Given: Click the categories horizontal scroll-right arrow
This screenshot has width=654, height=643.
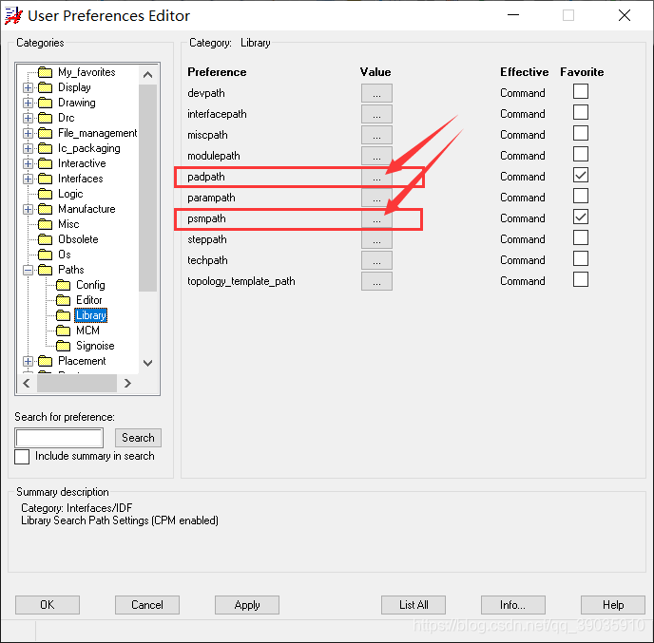Looking at the screenshot, I should tap(128, 384).
